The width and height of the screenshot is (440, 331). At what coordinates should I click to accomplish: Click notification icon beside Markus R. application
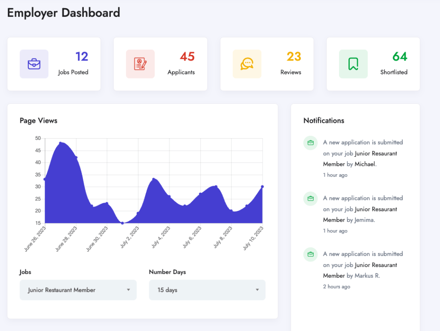tap(310, 254)
